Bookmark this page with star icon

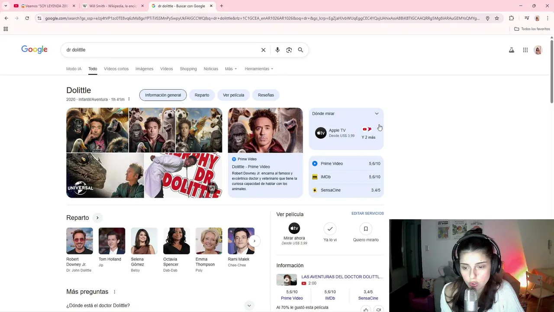click(497, 18)
